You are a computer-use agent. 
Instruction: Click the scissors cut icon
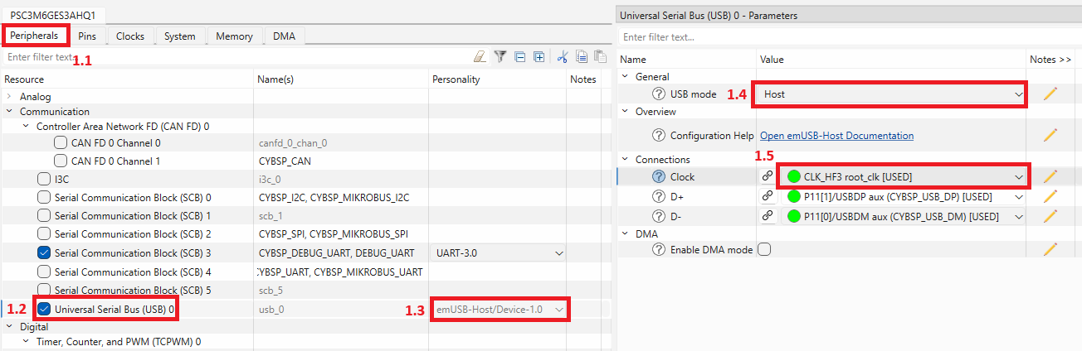click(563, 57)
